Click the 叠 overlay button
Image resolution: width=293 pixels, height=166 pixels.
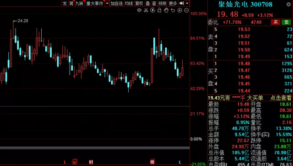[x=148, y=3]
